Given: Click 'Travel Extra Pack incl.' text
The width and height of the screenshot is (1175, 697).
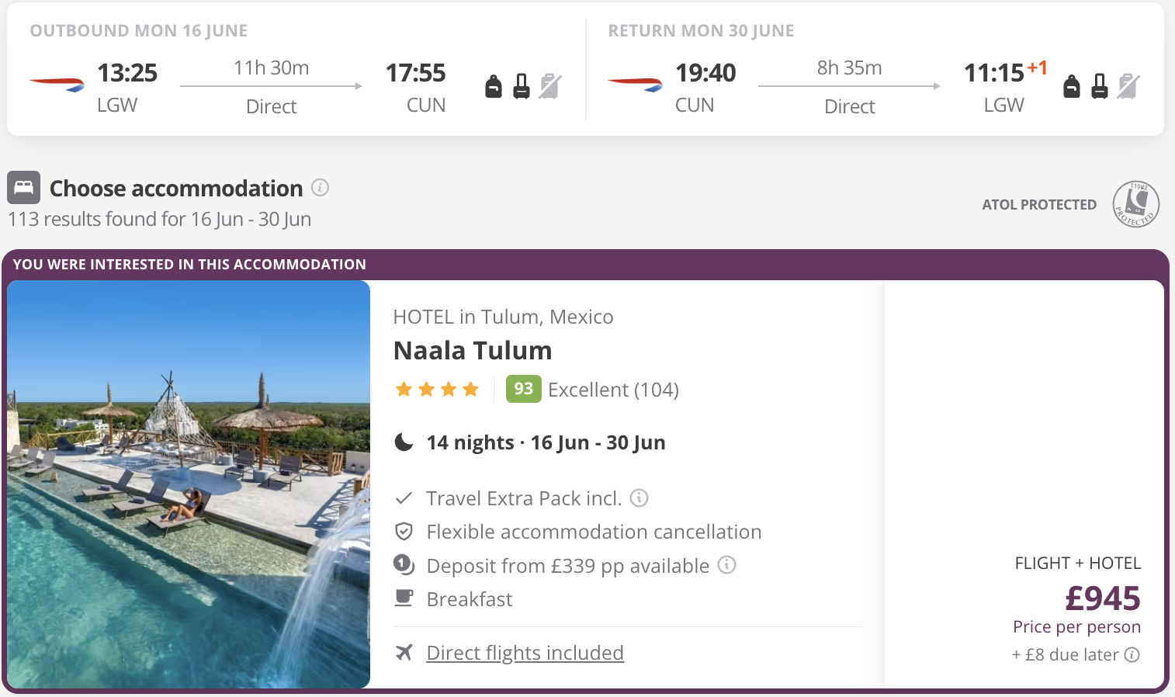Looking at the screenshot, I should click(x=524, y=498).
